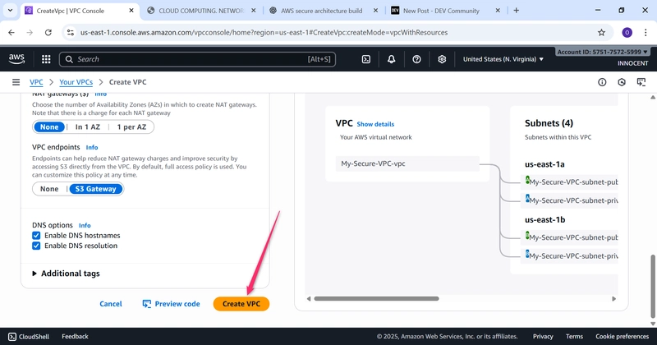Open the tab search dropdown arrow in Chrome

pos(10,11)
